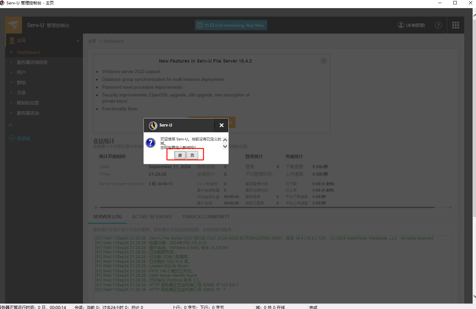Open 服务器活动 in the sidebar
The height and width of the screenshot is (309, 476).
28,113
